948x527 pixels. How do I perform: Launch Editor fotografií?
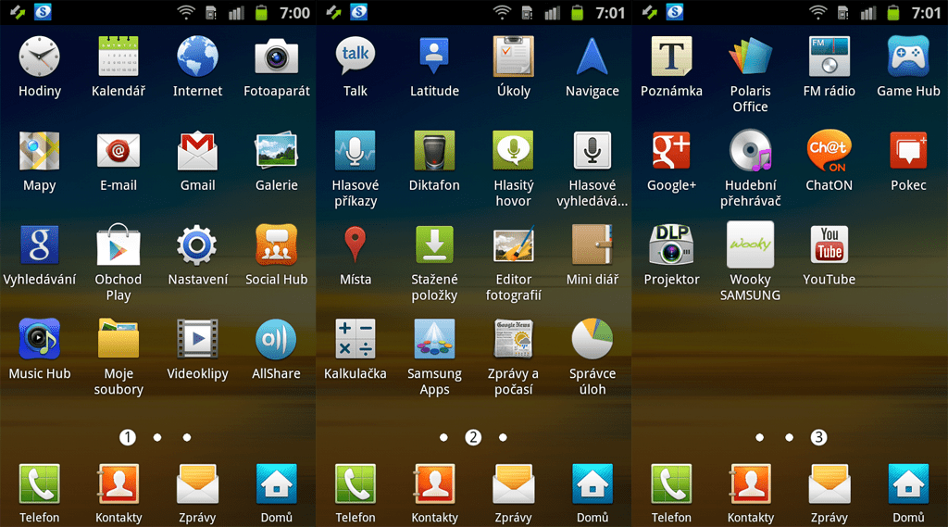click(x=513, y=245)
